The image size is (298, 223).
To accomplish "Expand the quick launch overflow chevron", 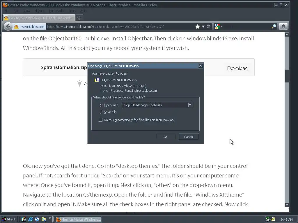I will pos(50,218).
